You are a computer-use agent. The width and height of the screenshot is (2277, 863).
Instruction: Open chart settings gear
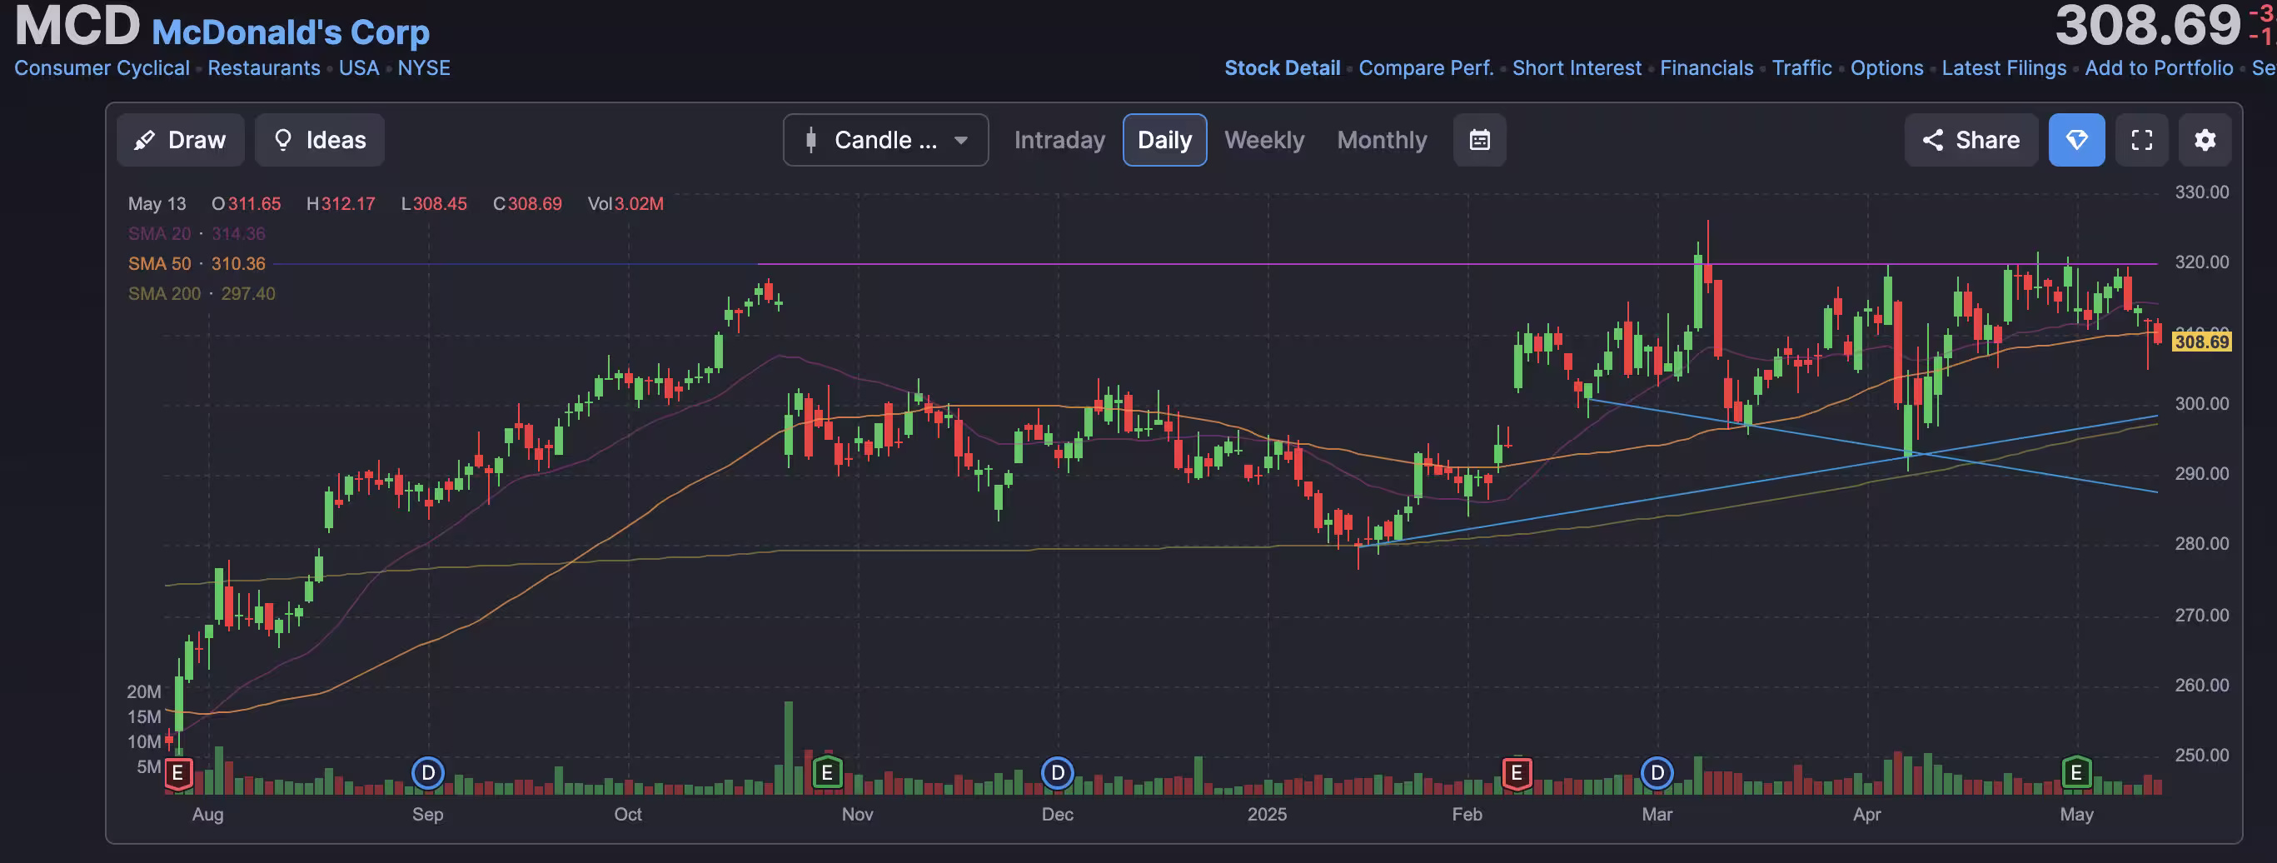tap(2205, 140)
